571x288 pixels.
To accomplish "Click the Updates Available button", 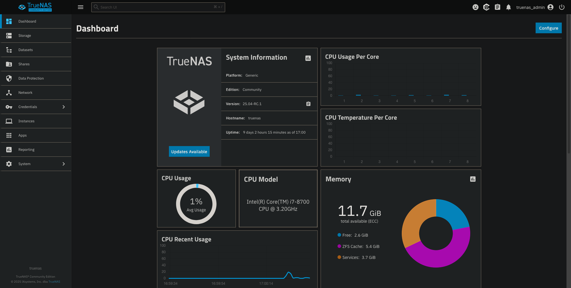I will (x=189, y=151).
